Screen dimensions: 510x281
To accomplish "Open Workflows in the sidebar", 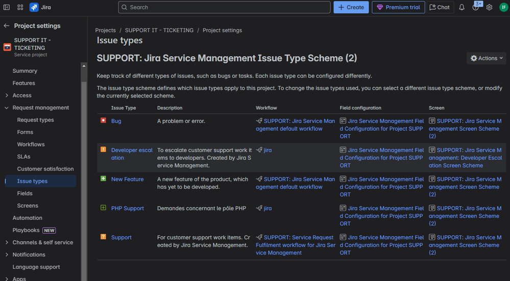I will tap(31, 145).
